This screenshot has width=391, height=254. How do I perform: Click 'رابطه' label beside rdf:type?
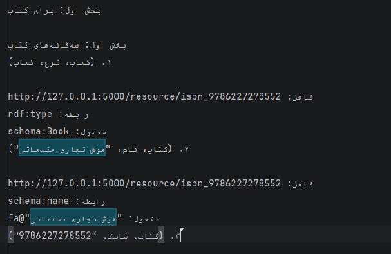pyautogui.click(x=76, y=114)
